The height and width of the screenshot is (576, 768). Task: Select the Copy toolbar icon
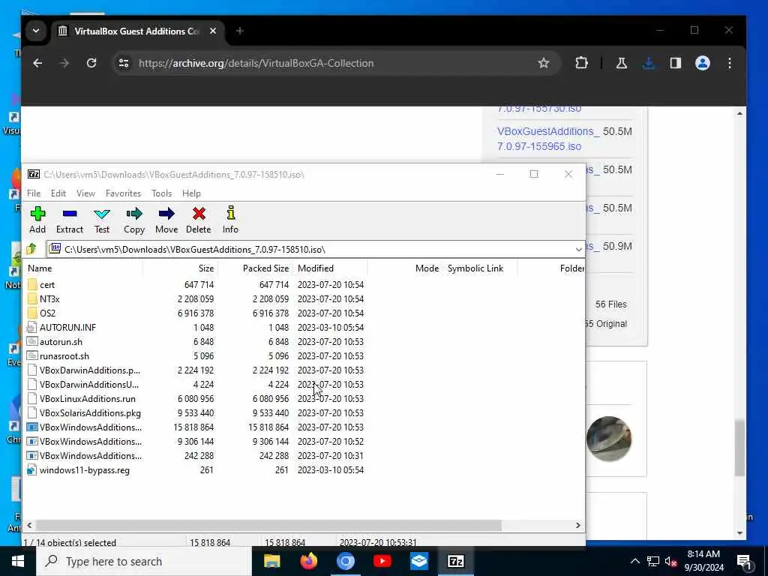click(x=134, y=220)
